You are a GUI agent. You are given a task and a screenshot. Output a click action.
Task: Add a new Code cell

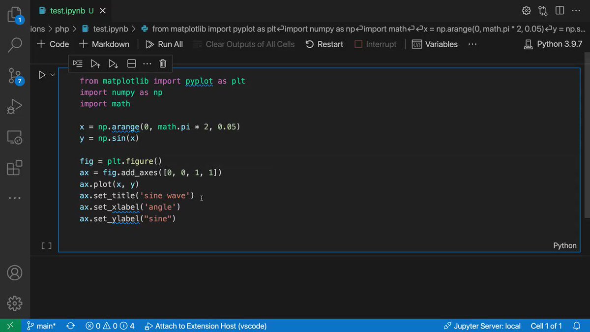53,44
